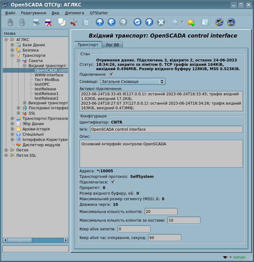
Task: Open the Сховище storage combo box
Action: pos(133,82)
